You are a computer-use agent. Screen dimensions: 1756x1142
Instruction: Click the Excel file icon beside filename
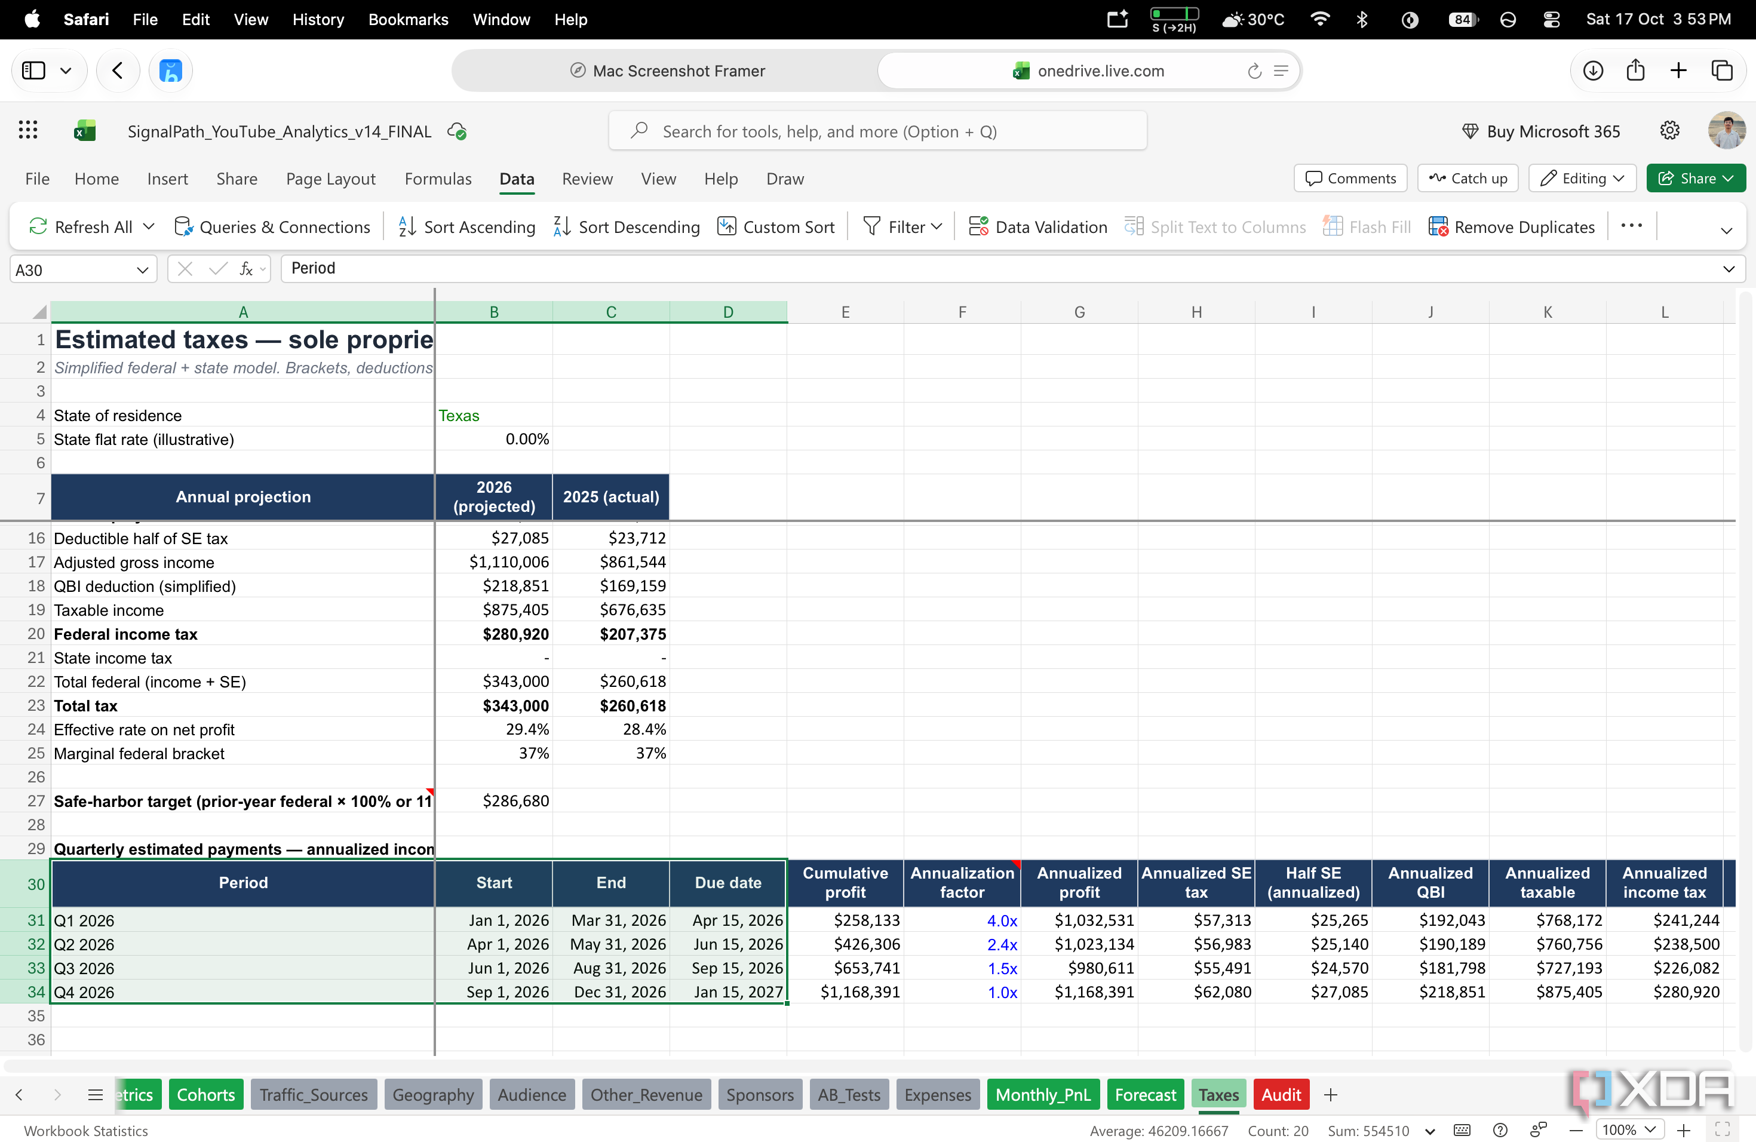click(x=85, y=131)
